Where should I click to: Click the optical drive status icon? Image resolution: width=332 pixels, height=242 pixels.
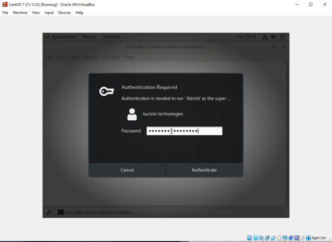pyautogui.click(x=255, y=238)
